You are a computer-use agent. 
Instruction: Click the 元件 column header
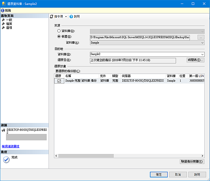(x=105, y=76)
